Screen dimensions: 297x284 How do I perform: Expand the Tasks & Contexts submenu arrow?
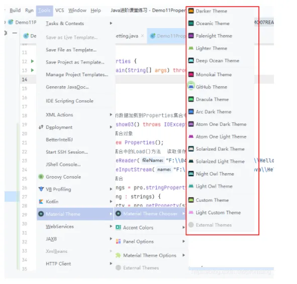click(111, 23)
